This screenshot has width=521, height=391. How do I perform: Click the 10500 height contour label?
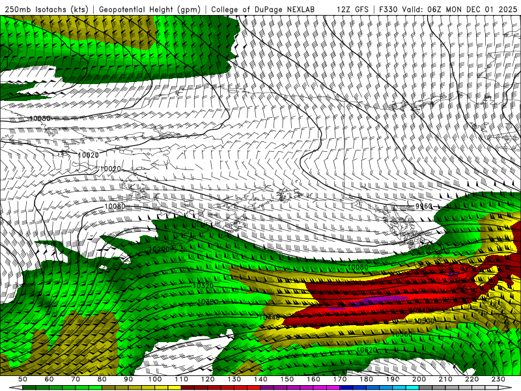tap(424, 321)
